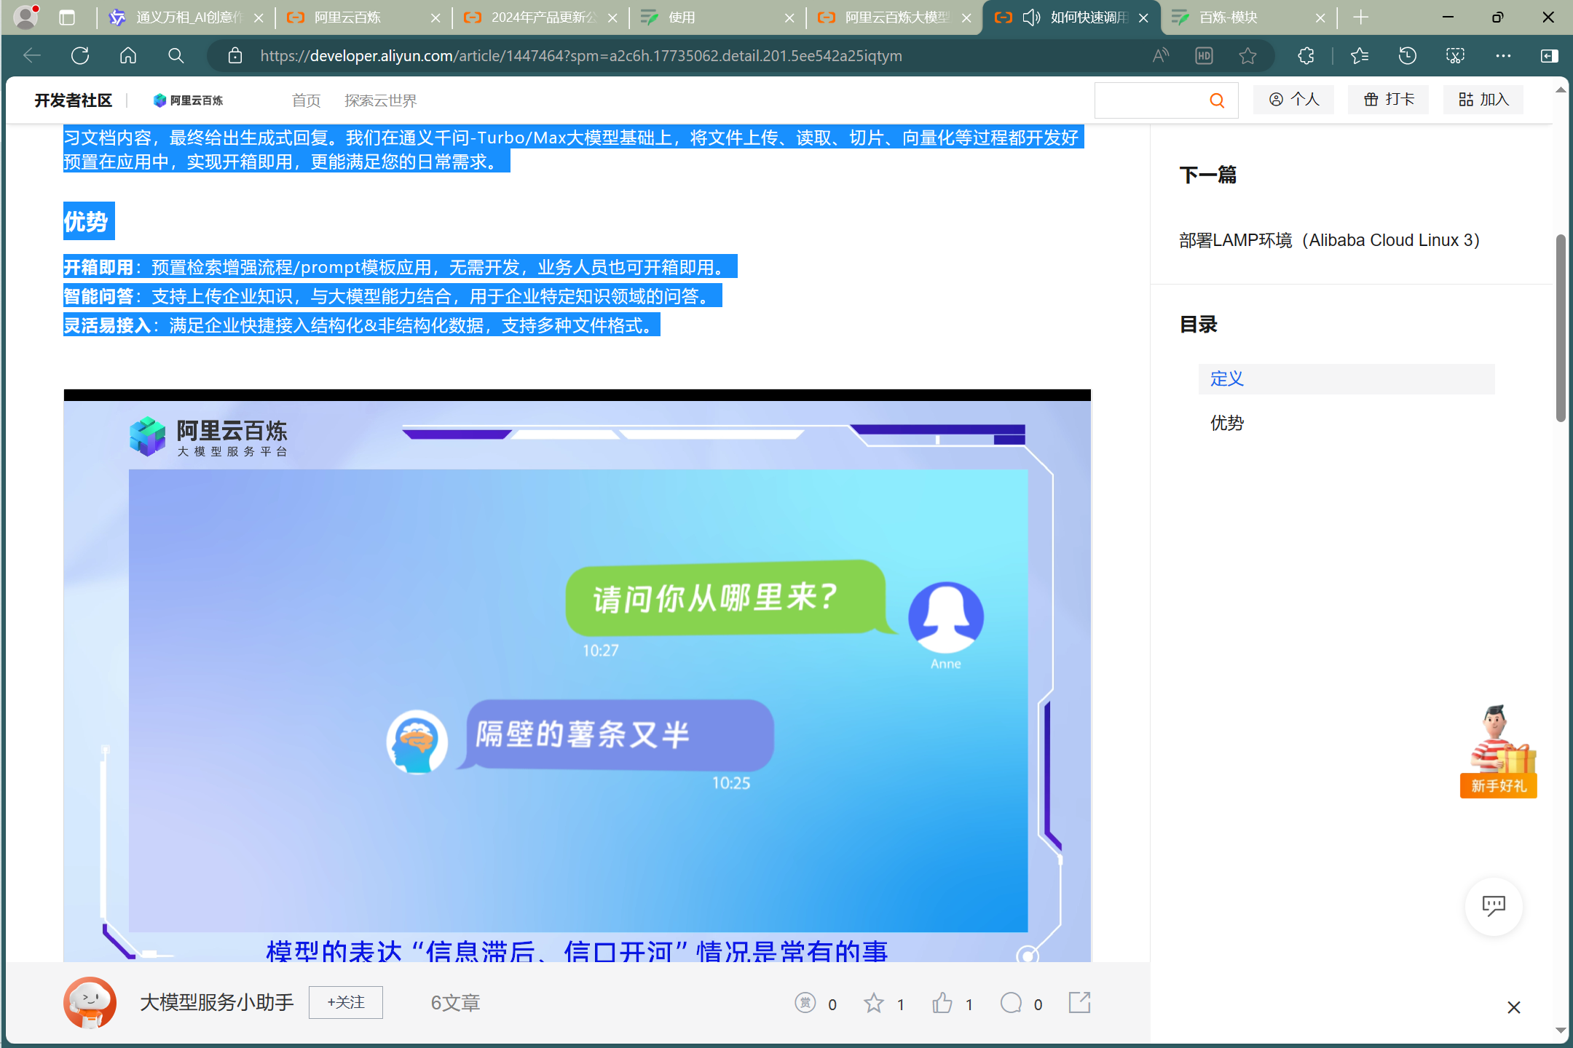Follow author with +关注 button
Image resolution: width=1573 pixels, height=1048 pixels.
[x=346, y=1003]
